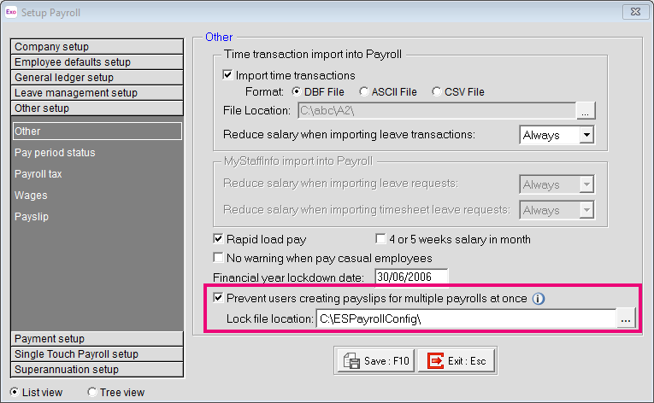Screen dimensions: 654x403
Task: Uncheck Import time transactions checkbox
Action: click(x=228, y=75)
